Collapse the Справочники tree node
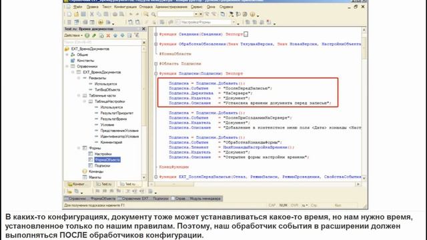The width and height of the screenshot is (427, 240). (67, 67)
